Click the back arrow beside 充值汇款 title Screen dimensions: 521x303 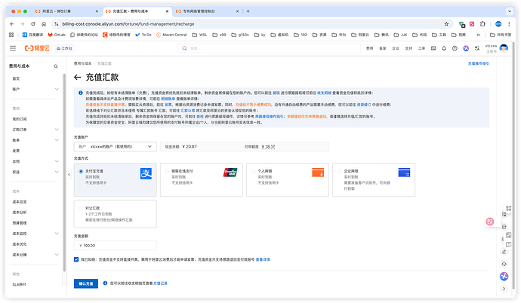pyautogui.click(x=78, y=77)
